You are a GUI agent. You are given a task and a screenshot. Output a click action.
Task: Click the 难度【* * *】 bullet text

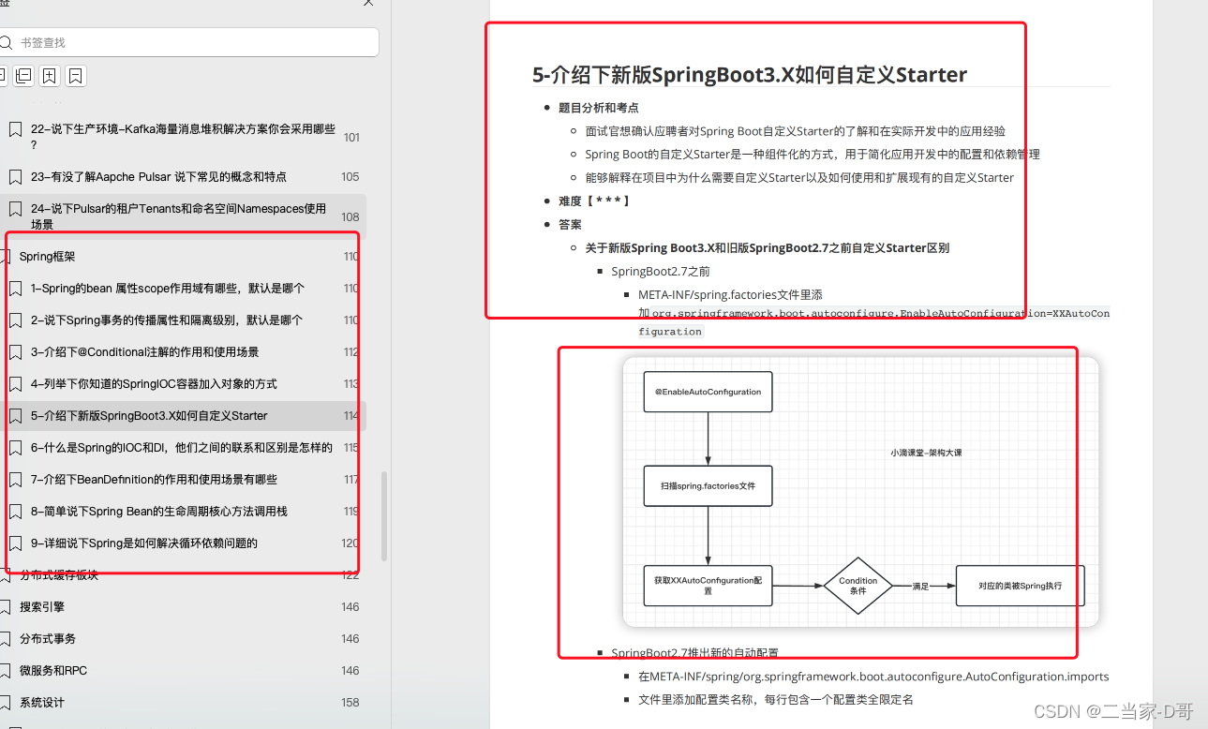coord(594,201)
